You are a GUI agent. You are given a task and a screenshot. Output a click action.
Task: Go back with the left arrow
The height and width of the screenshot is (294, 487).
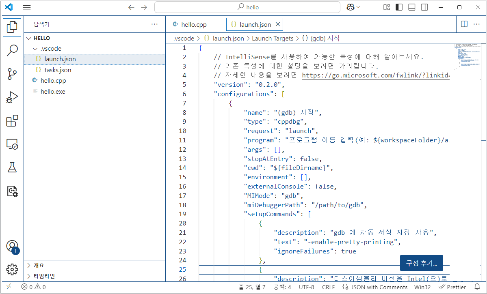[x=131, y=7]
